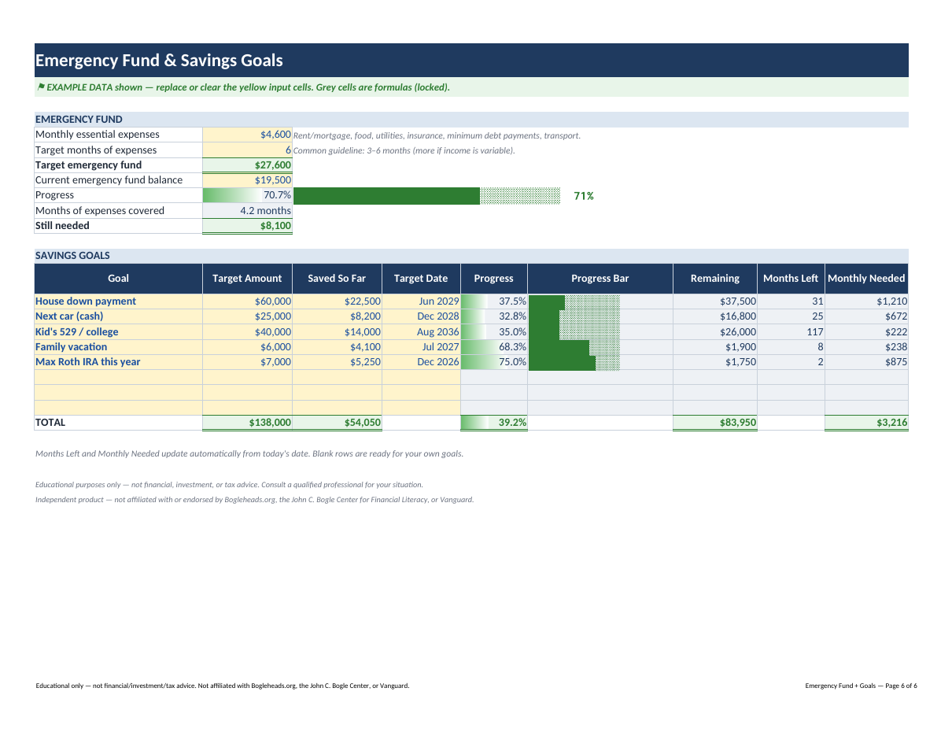
Task: Select the $138,000 total target cell
Action: [x=247, y=423]
